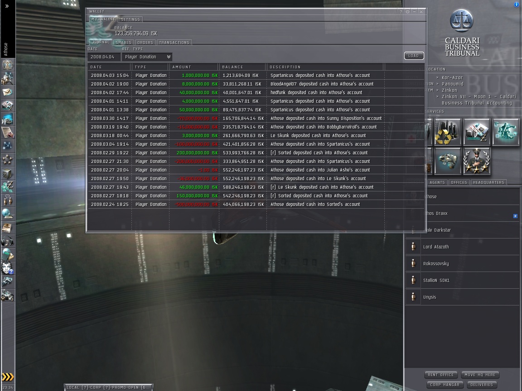The image size is (522, 391).
Task: Click the wallet Z-credits sidebar icon
Action: coord(7,187)
